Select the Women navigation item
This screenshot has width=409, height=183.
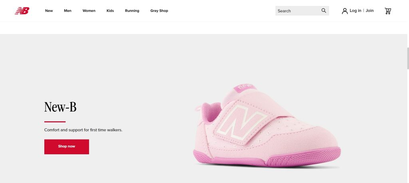(89, 11)
